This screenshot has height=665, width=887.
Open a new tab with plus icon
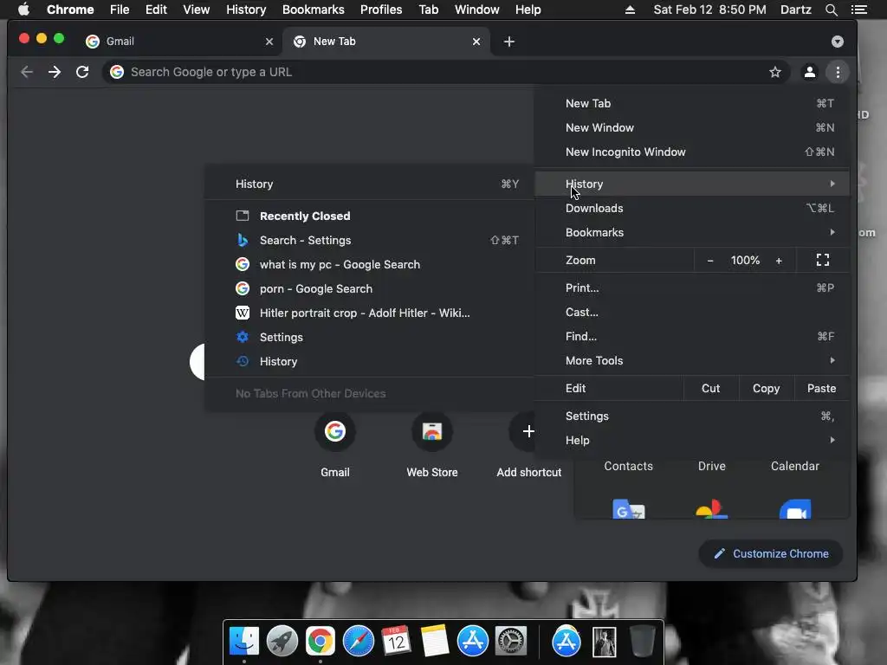[509, 42]
